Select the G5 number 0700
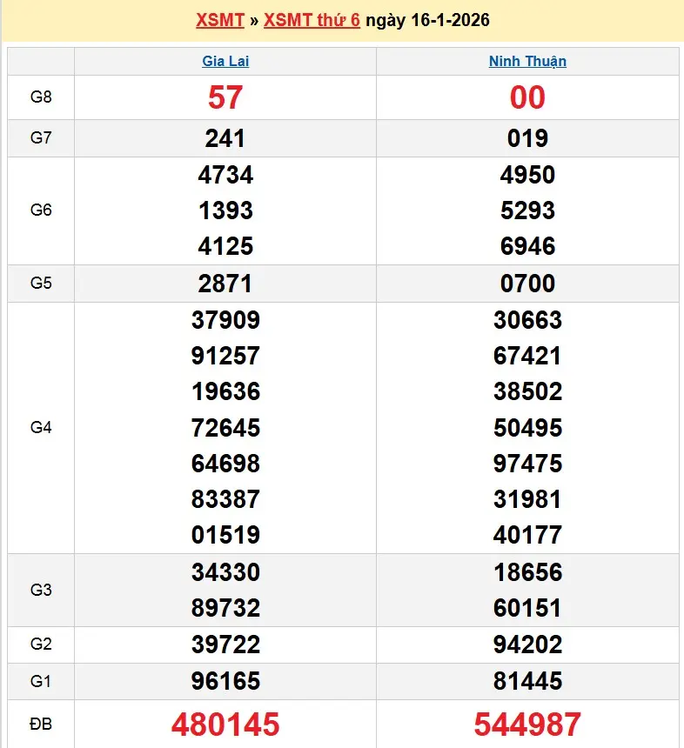The height and width of the screenshot is (748, 684). [x=527, y=284]
